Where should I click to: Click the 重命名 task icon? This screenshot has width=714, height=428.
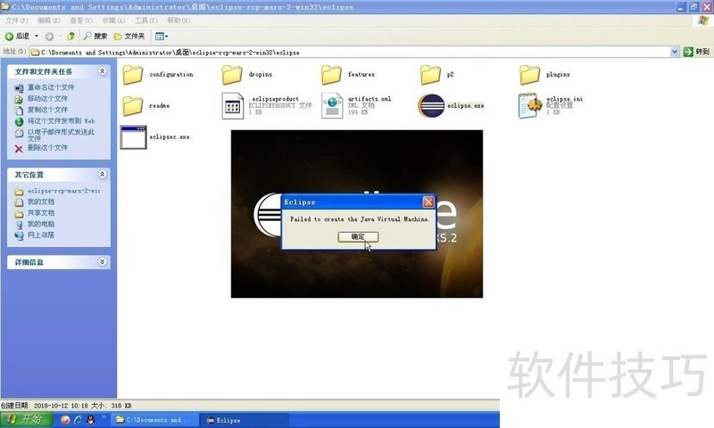click(x=19, y=88)
